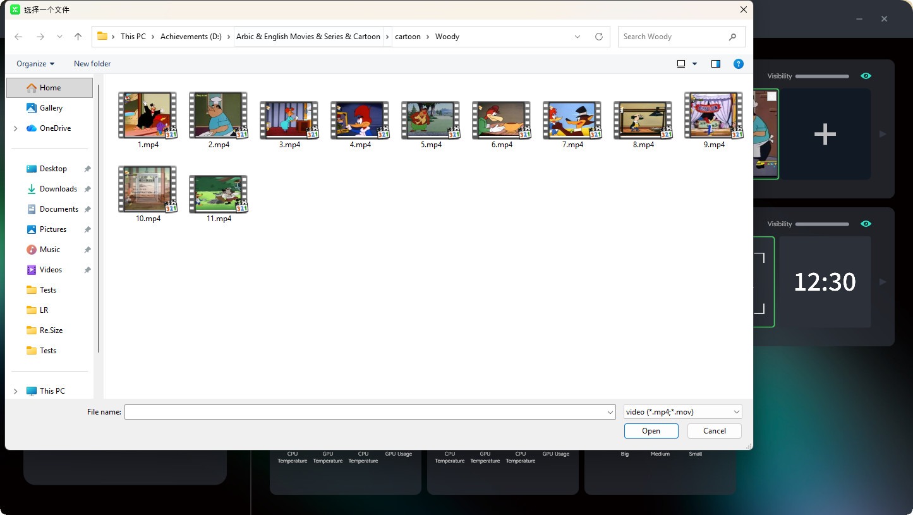Click Arbic & English Movies path segment
This screenshot has width=913, height=515.
click(x=308, y=37)
